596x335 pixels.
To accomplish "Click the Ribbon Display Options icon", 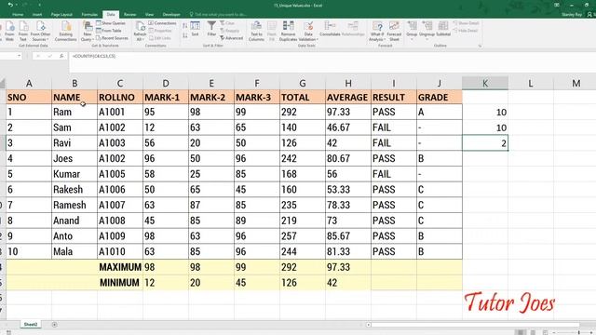I will point(557,5).
